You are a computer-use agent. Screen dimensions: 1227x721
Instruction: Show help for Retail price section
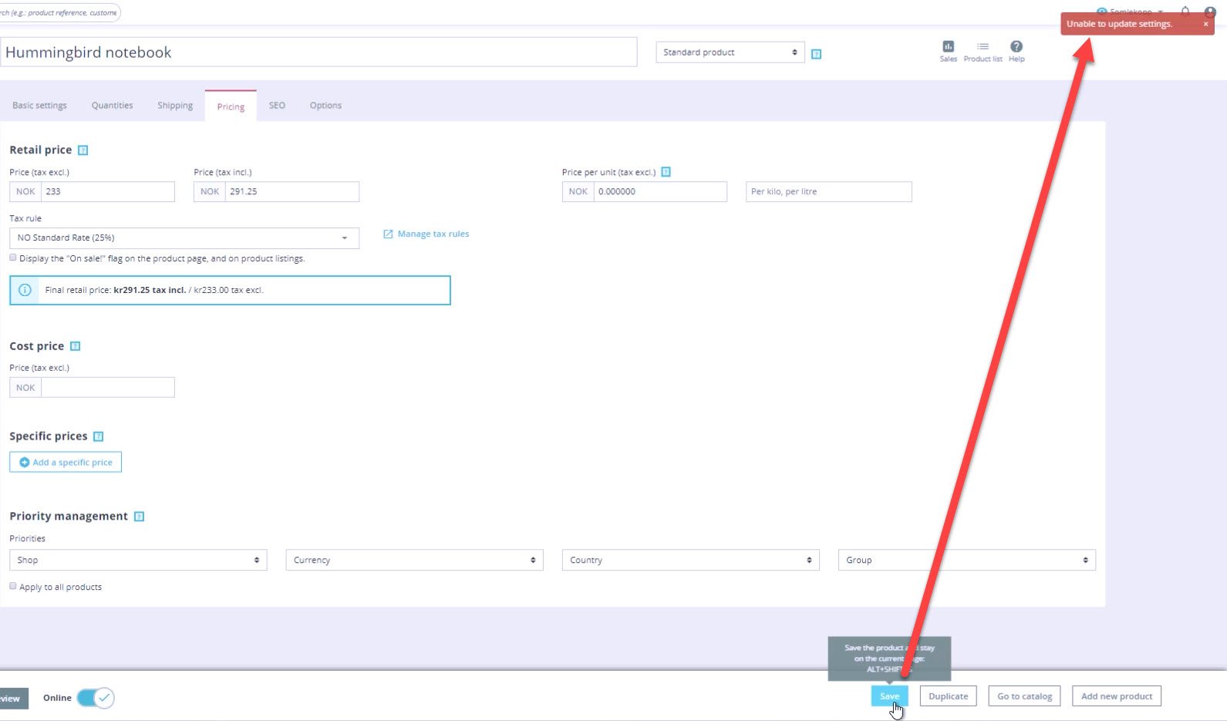[x=83, y=150]
